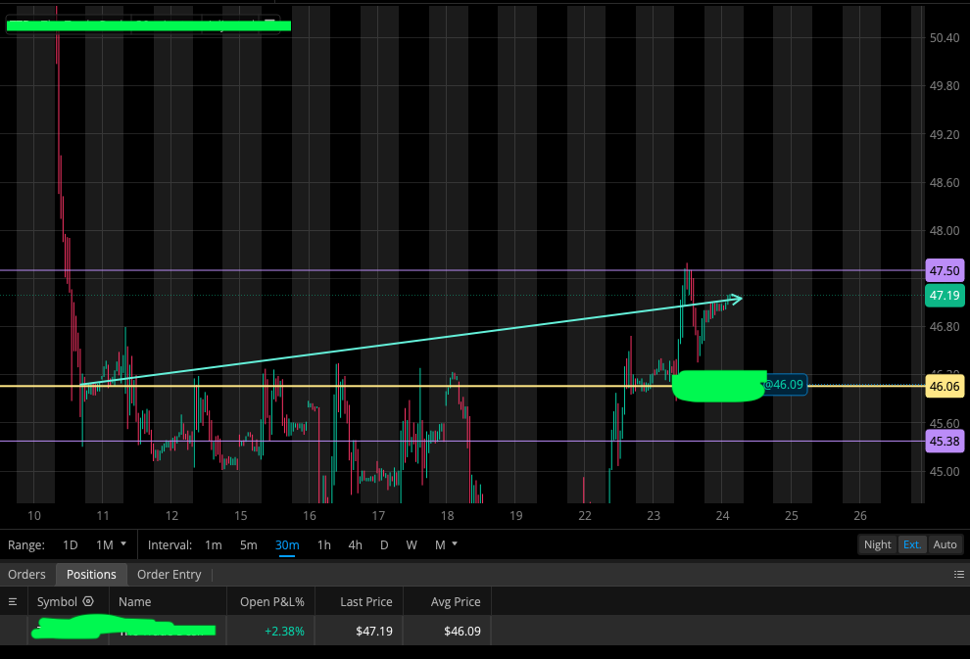Screen dimensions: 970x659
Task: Click date 23 on time axis
Action: click(x=654, y=516)
